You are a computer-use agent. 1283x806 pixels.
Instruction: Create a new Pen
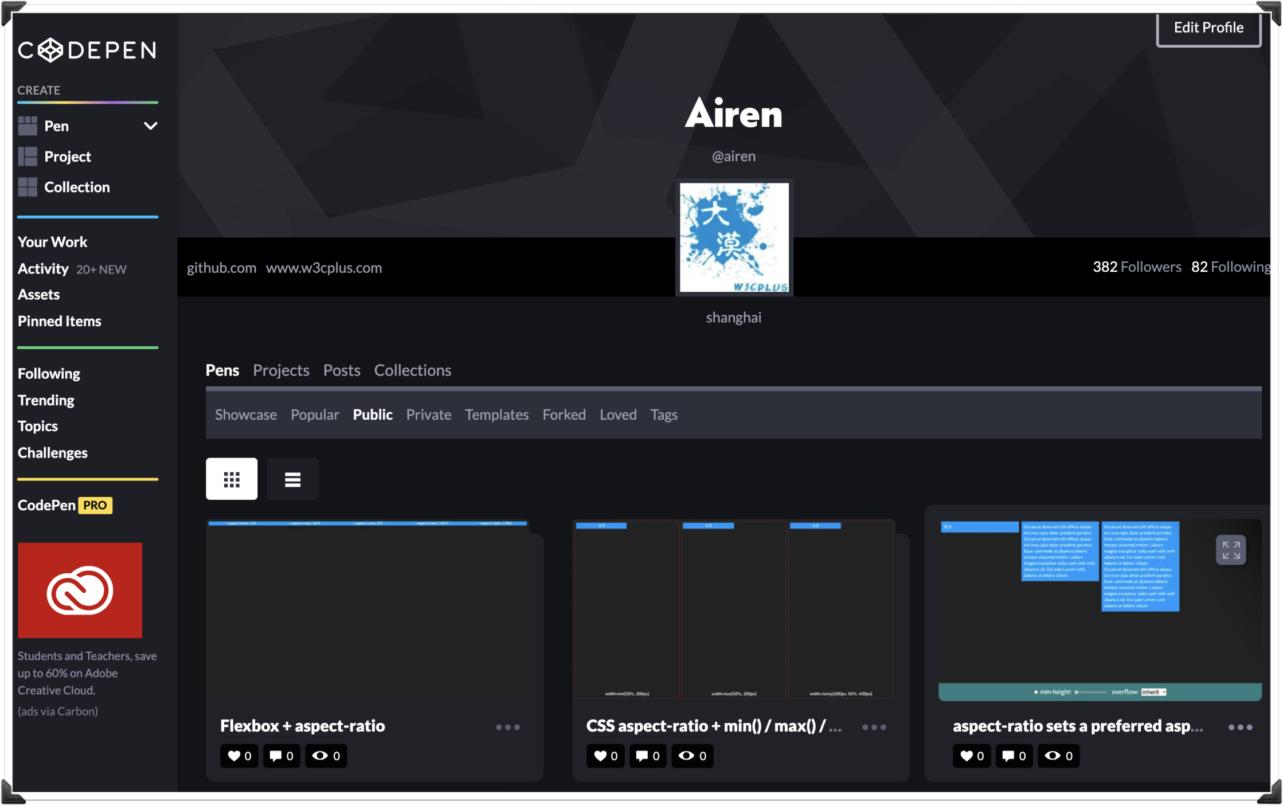[x=56, y=126]
